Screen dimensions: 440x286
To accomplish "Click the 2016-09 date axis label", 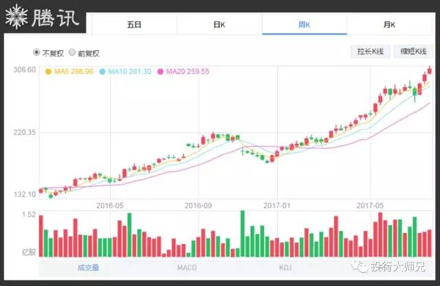I will [x=197, y=205].
